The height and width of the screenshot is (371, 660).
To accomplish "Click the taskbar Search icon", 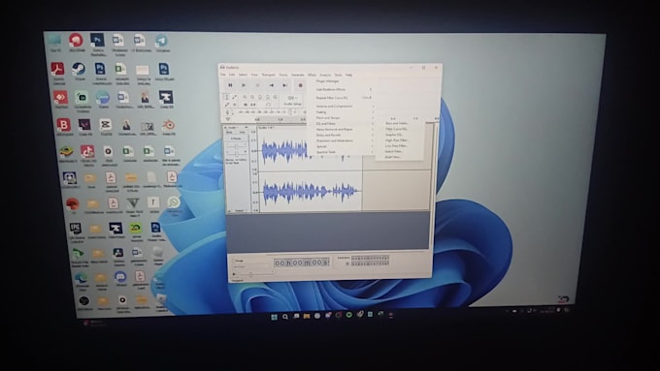I will click(285, 317).
